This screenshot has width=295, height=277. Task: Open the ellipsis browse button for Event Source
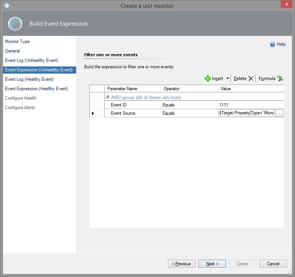tap(280, 113)
